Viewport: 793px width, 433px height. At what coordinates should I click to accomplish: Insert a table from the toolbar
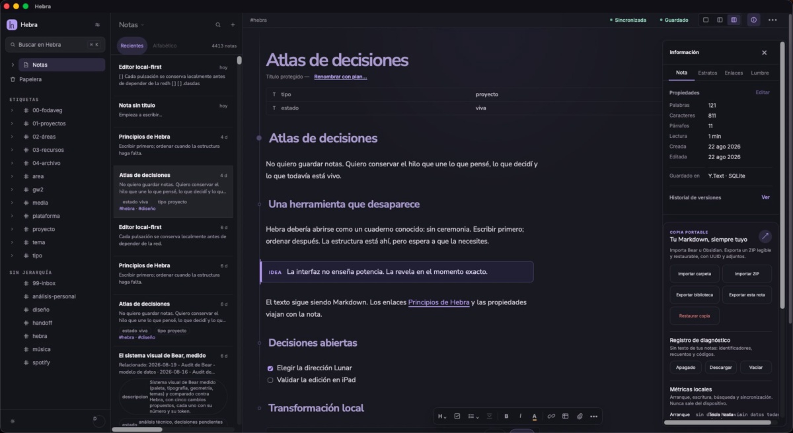pyautogui.click(x=566, y=416)
